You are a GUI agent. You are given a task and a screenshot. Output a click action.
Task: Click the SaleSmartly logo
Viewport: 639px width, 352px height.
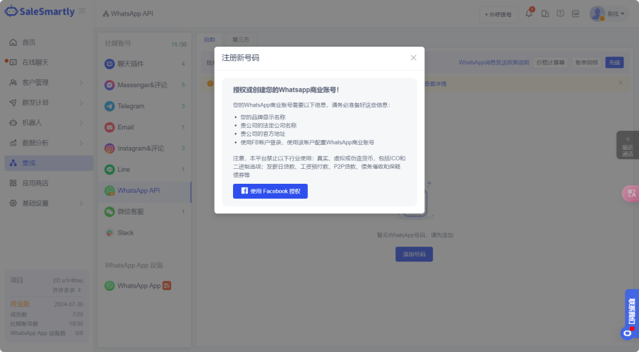pyautogui.click(x=40, y=11)
